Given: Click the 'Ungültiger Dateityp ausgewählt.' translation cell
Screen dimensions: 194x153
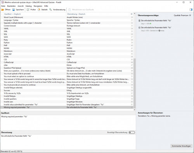Looking at the screenshot, I should (79, 88).
